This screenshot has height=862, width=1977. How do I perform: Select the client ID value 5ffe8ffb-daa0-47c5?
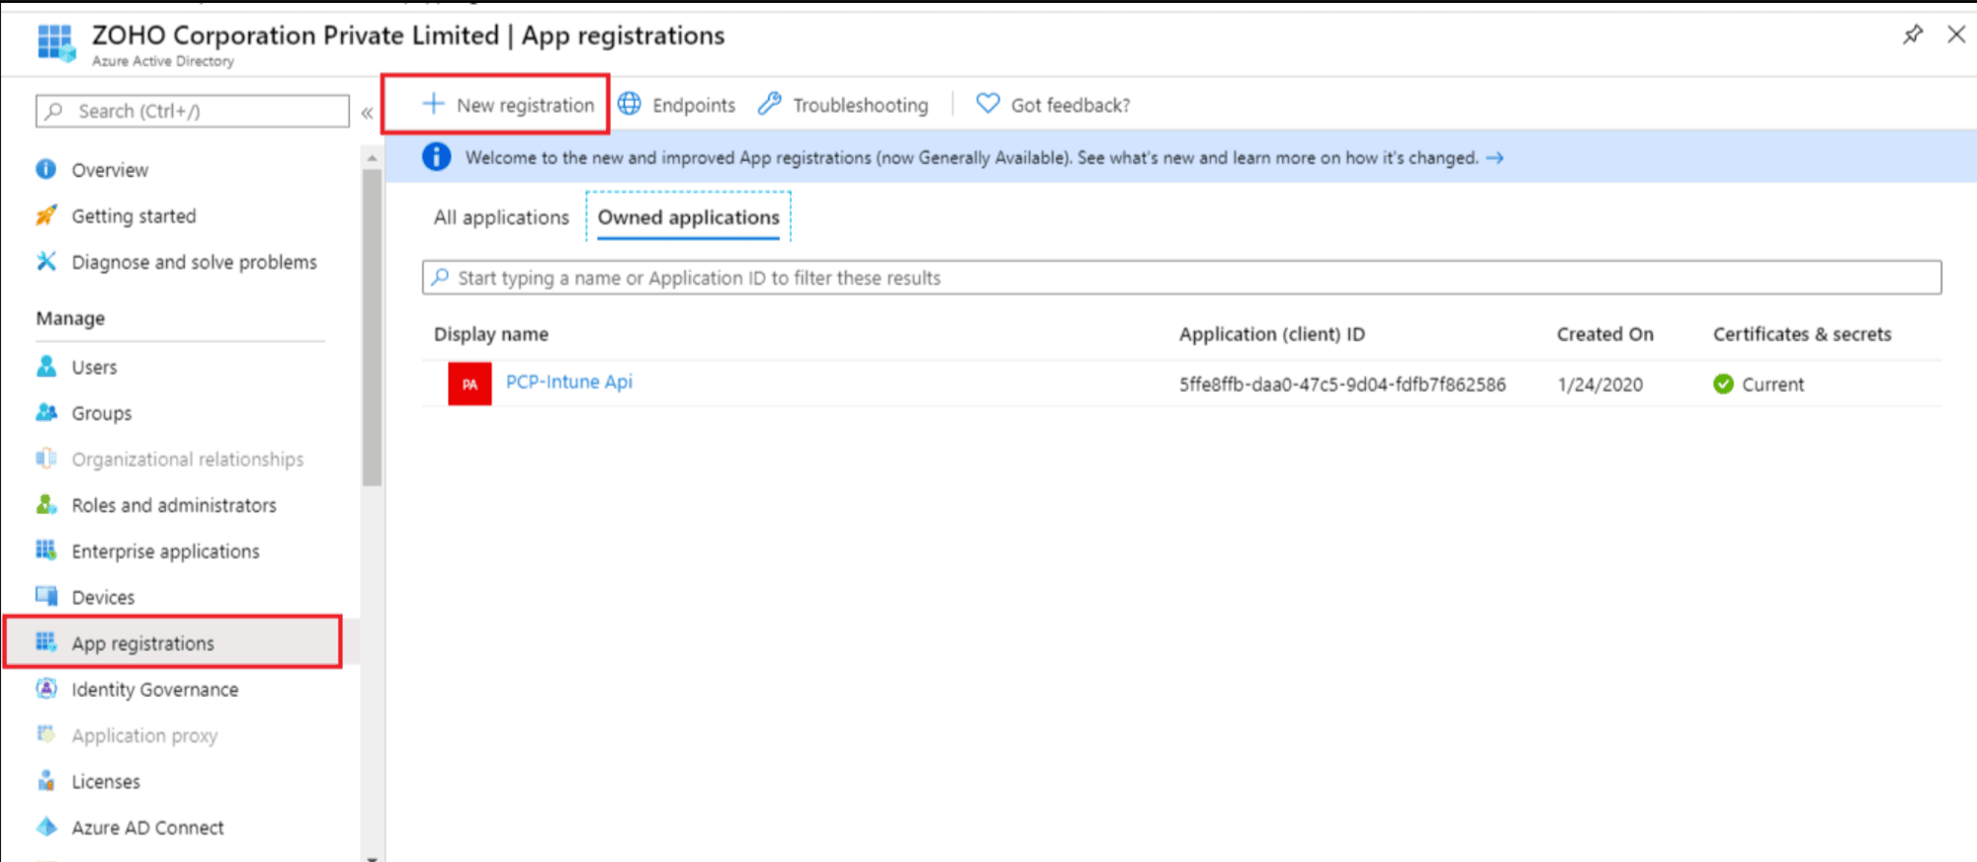pyautogui.click(x=1342, y=385)
